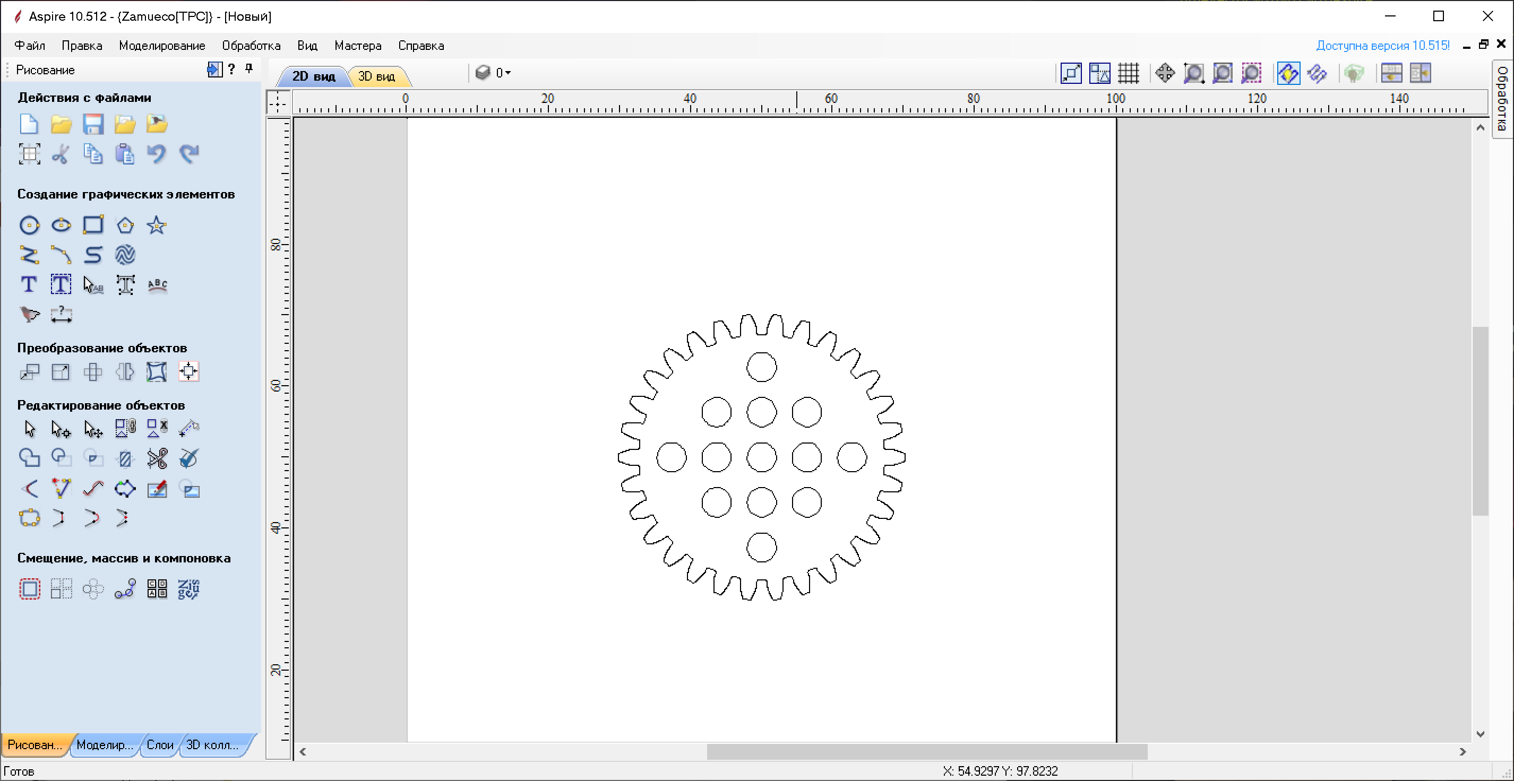Expand the Обработка side panel

[1502, 99]
